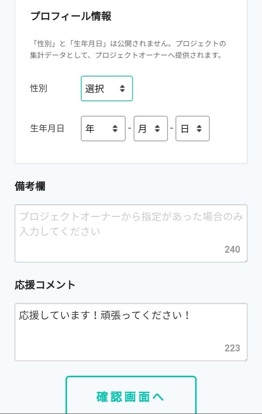Viewport: 262px width, 414px height.
Task: Click the 確認画面へ button
Action: coord(131,396)
